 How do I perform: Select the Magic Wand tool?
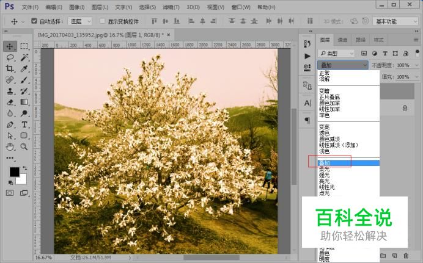(24, 57)
